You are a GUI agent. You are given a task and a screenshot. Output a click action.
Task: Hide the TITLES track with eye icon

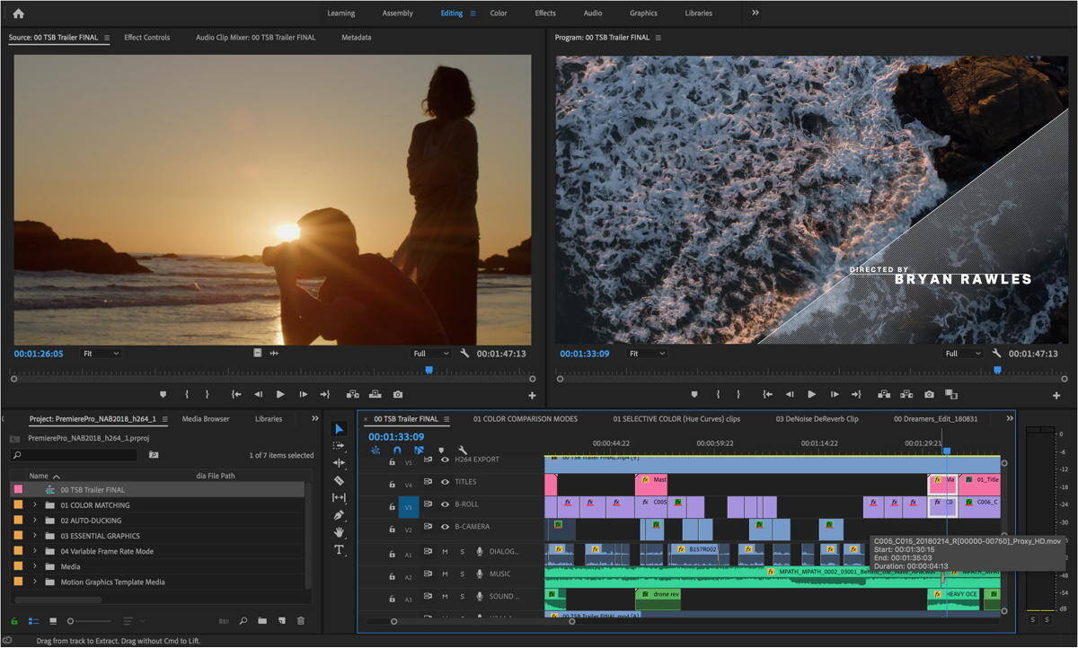point(445,482)
